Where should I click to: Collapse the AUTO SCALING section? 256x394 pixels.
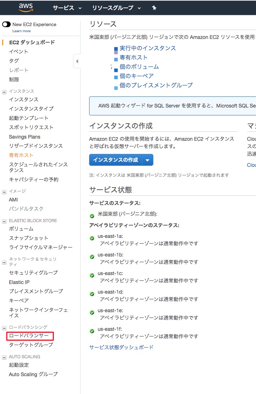pyautogui.click(x=4, y=357)
